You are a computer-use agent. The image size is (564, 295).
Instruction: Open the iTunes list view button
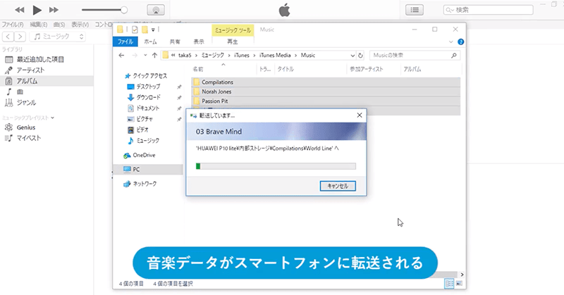tap(415, 10)
